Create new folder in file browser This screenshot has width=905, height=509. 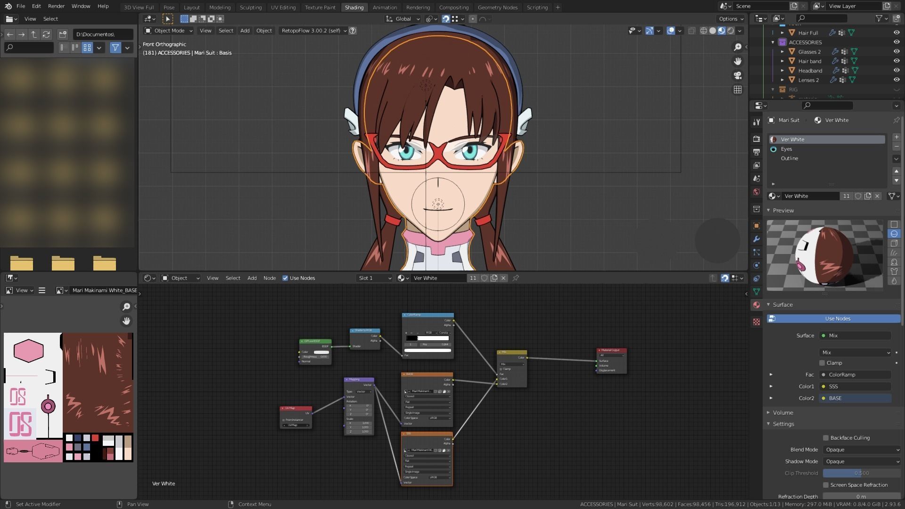(x=63, y=34)
